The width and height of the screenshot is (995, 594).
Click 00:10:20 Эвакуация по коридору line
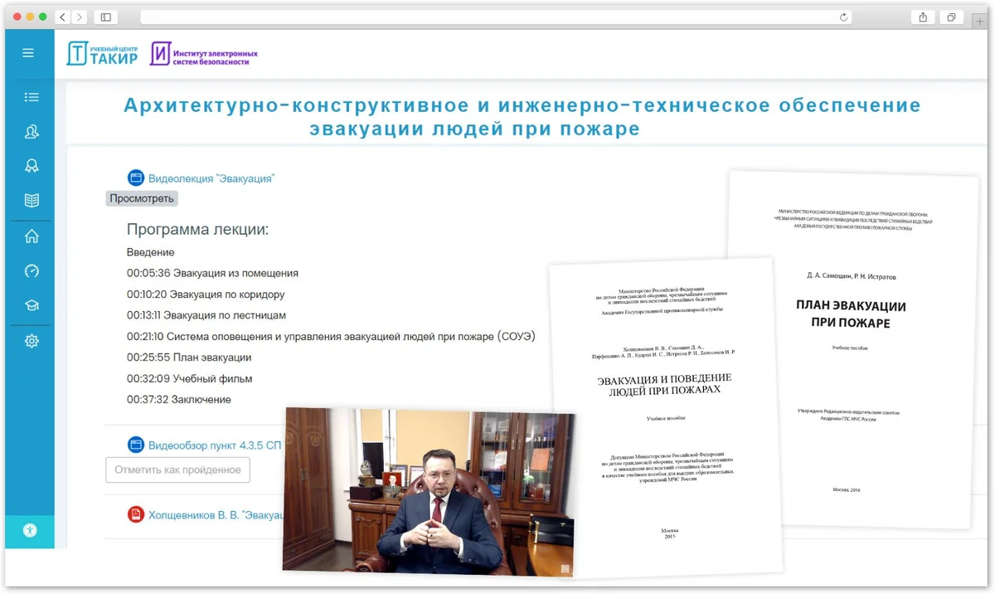206,295
